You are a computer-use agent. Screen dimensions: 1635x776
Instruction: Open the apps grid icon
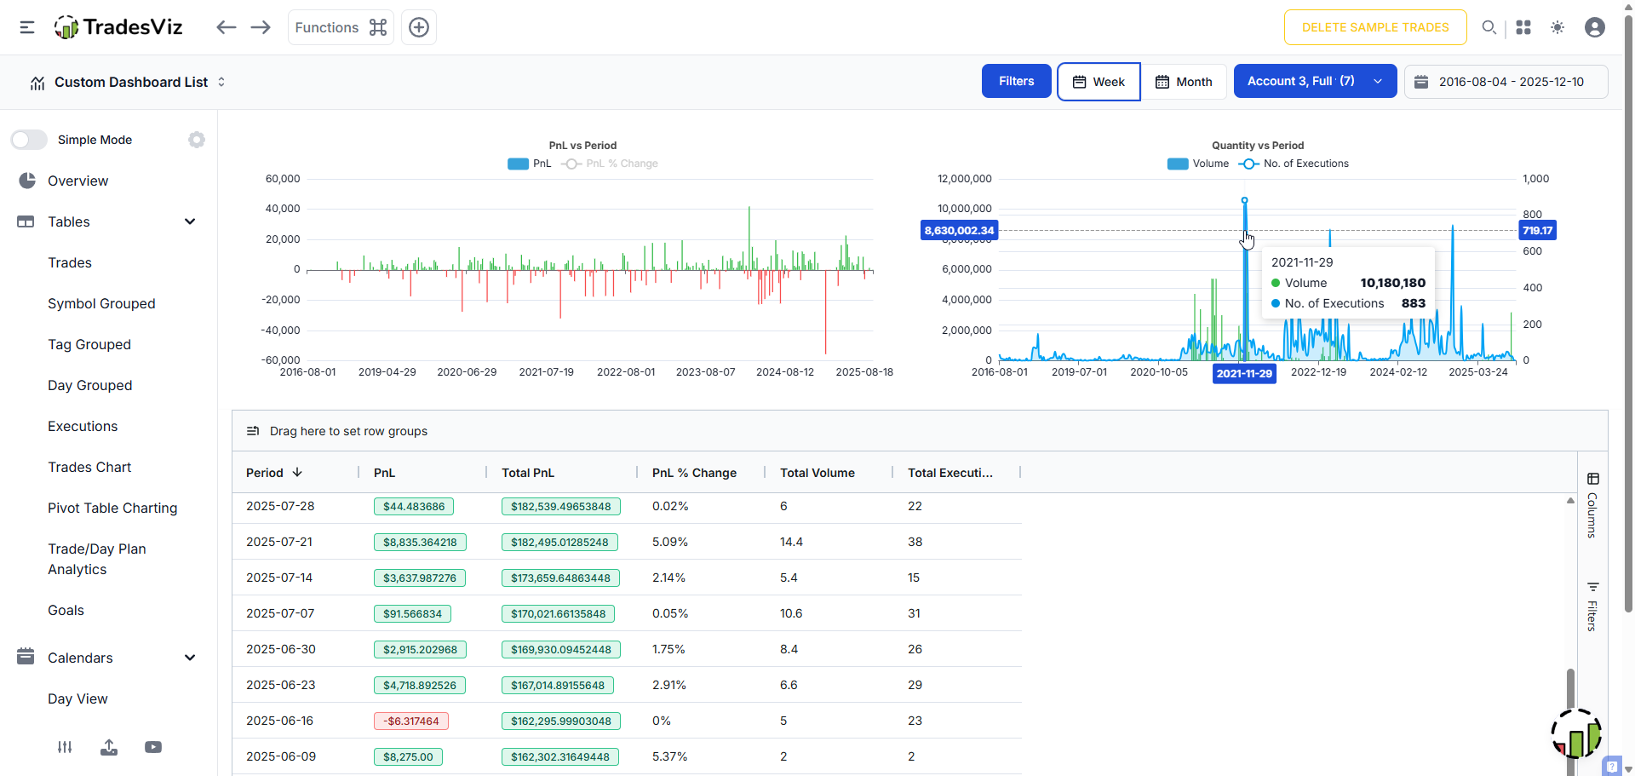(x=1523, y=27)
